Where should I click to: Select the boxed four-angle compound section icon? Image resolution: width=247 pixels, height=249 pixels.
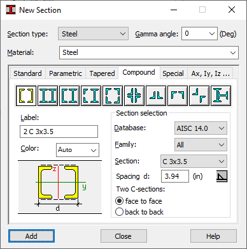pyautogui.click(x=113, y=96)
